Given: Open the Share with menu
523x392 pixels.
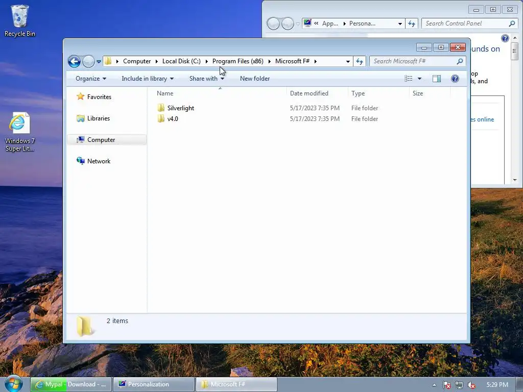Looking at the screenshot, I should point(206,79).
